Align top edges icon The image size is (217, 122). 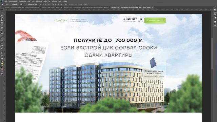(53, 4)
